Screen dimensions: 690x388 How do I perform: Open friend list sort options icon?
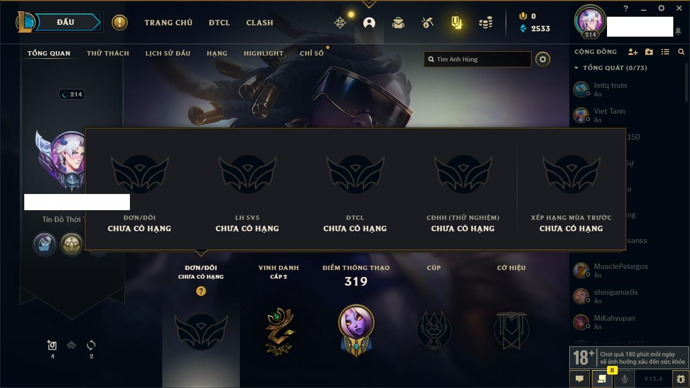click(665, 52)
